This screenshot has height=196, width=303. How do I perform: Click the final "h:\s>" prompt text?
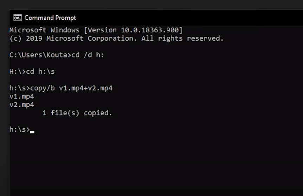click(x=20, y=130)
